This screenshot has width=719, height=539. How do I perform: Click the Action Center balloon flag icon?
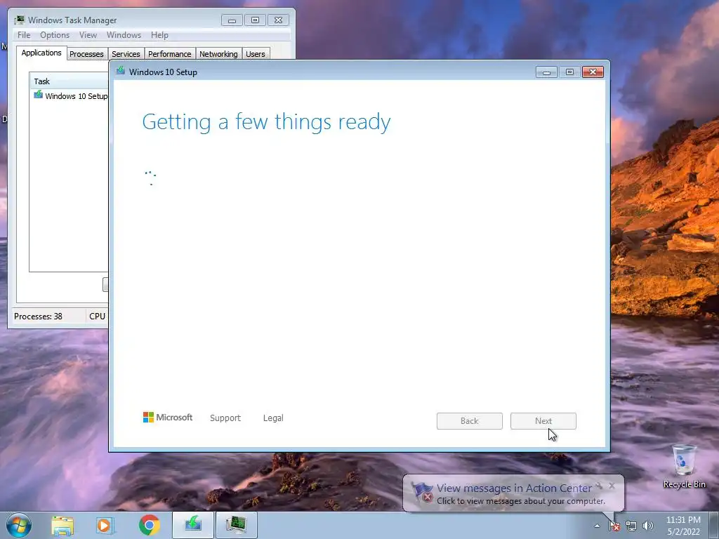(x=422, y=493)
